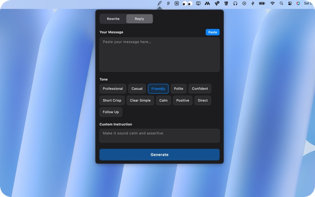
Task: Toggle the Friendly tone chip
Action: click(158, 89)
